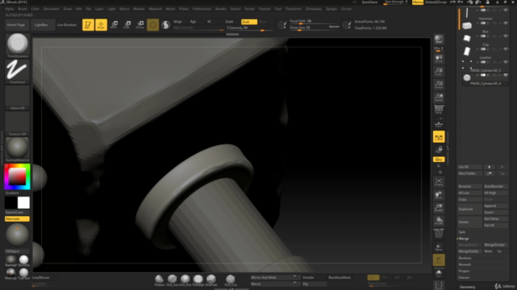
Task: Toggle the camera lock icon
Action: pos(439,150)
